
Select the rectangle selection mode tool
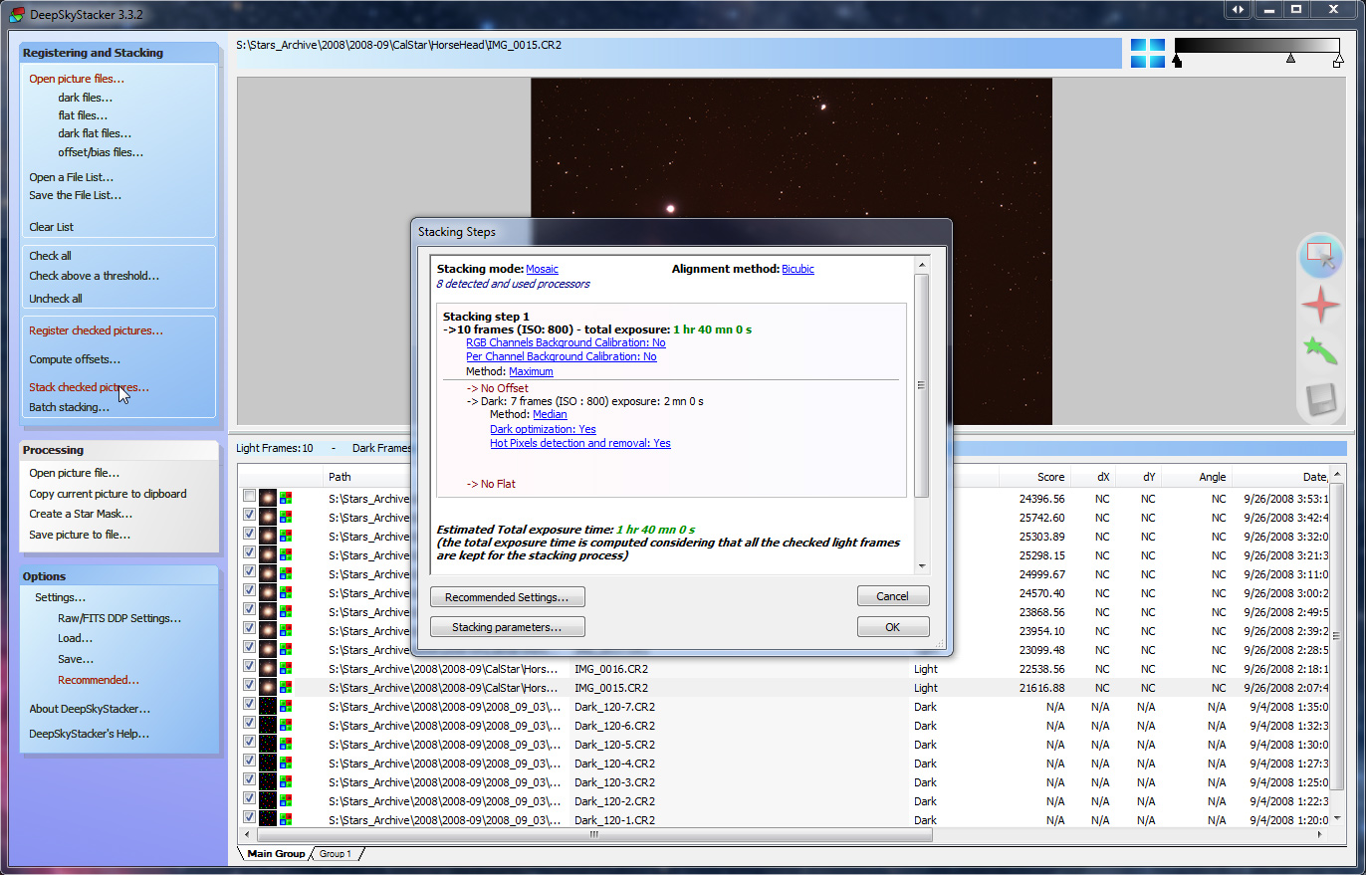click(1320, 256)
